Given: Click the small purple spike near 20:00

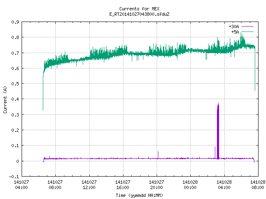Looking at the screenshot, I should [158, 155].
